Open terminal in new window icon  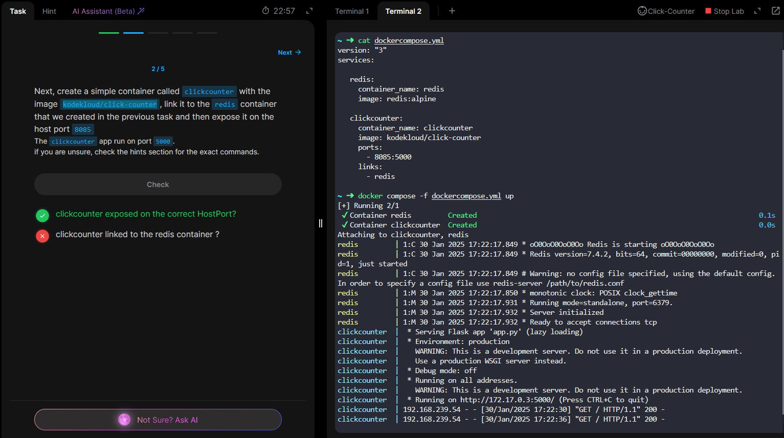click(x=775, y=11)
